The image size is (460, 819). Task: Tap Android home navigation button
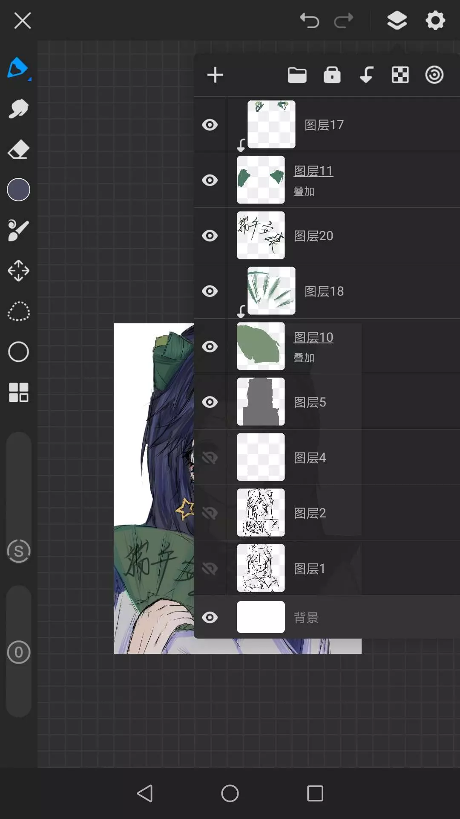[x=230, y=793]
